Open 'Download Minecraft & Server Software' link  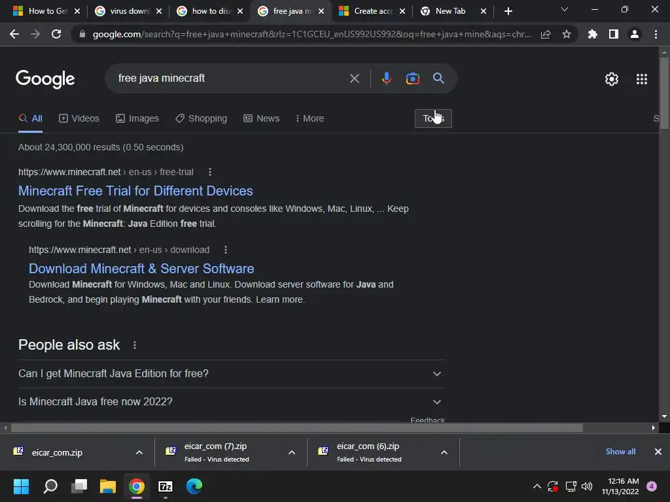tap(141, 269)
